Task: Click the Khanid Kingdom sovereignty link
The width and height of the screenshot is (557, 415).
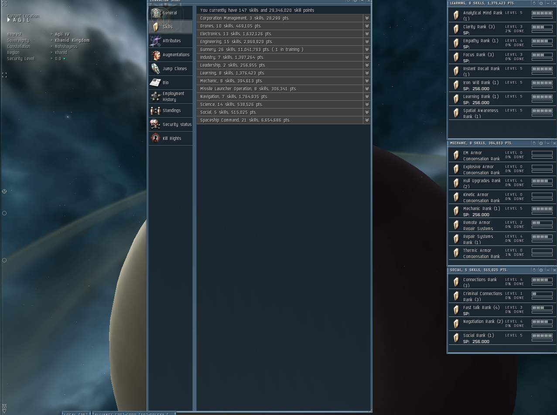Action: click(x=72, y=40)
